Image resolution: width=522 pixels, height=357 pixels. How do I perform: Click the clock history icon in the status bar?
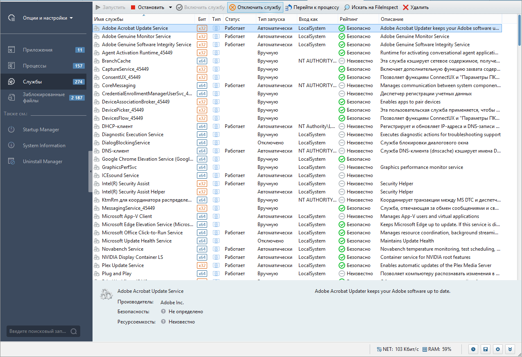point(473,349)
